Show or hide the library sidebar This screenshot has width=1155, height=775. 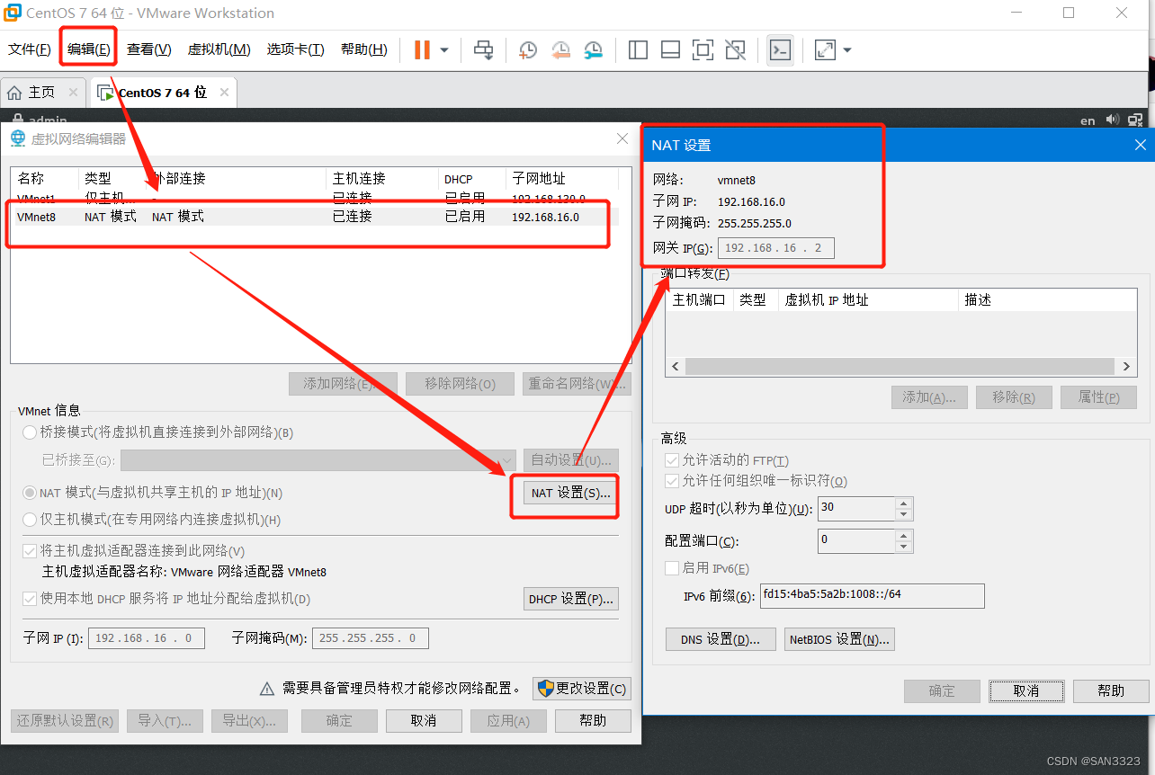tap(638, 50)
